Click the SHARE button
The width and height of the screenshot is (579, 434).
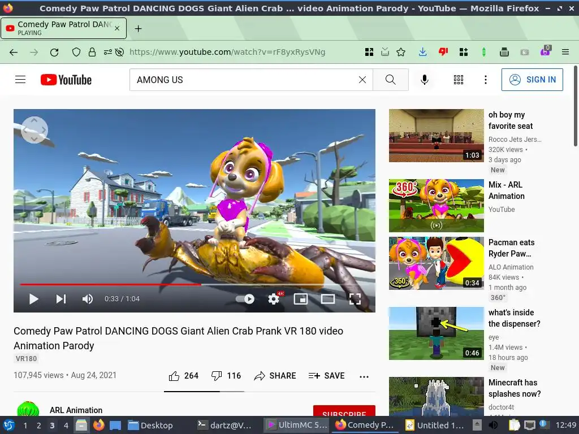click(x=275, y=376)
